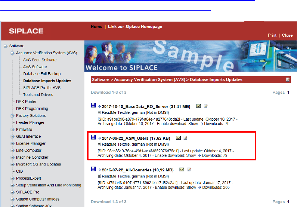The width and height of the screenshot is (297, 207).
Task: Select Database Imports Updates in tree
Action: 47,81
